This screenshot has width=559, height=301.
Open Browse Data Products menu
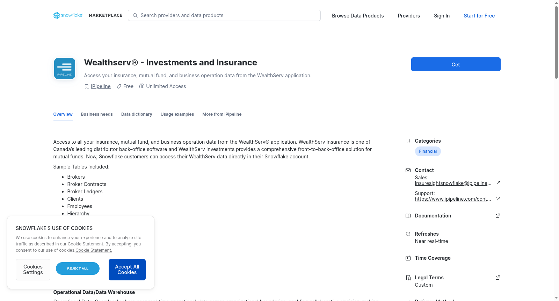click(358, 16)
